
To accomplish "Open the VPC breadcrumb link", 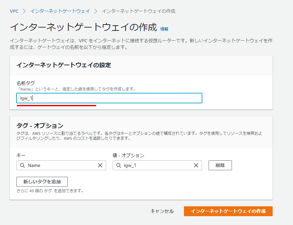I will point(14,11).
